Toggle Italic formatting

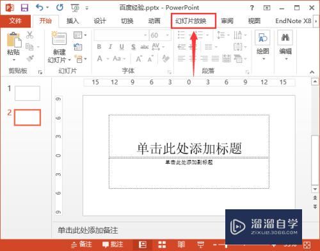coord(110,47)
